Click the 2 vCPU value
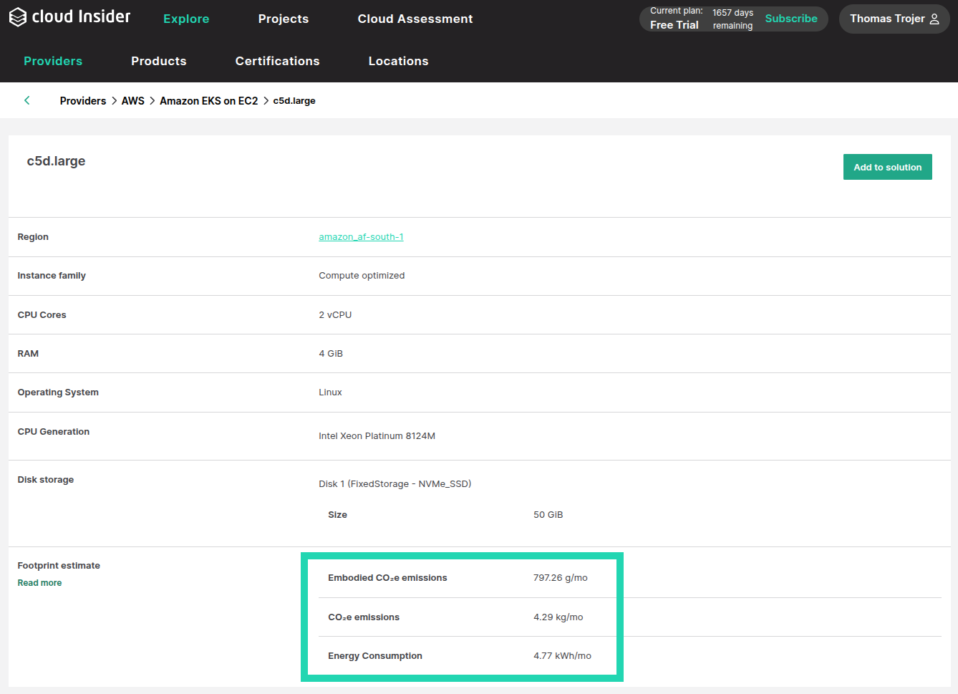The height and width of the screenshot is (694, 958). (335, 315)
